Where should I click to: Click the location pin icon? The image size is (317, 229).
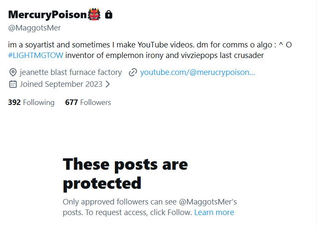(x=13, y=72)
